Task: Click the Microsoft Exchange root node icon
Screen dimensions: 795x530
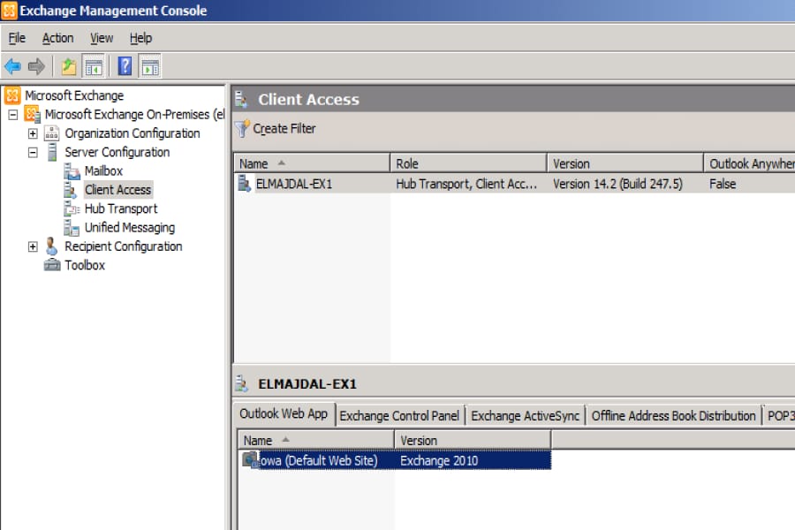Action: [12, 95]
